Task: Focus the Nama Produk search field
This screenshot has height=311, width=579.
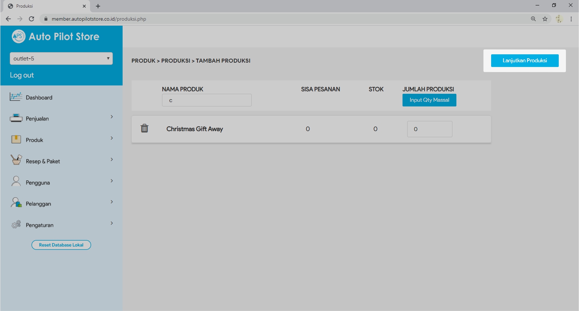Action: tap(207, 100)
